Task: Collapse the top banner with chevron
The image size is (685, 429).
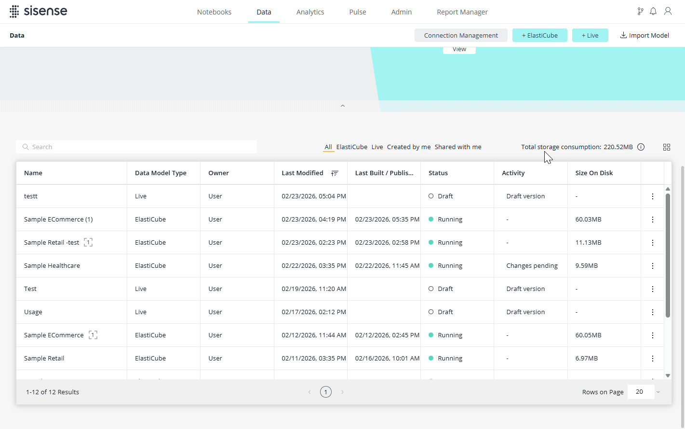Action: 343,106
